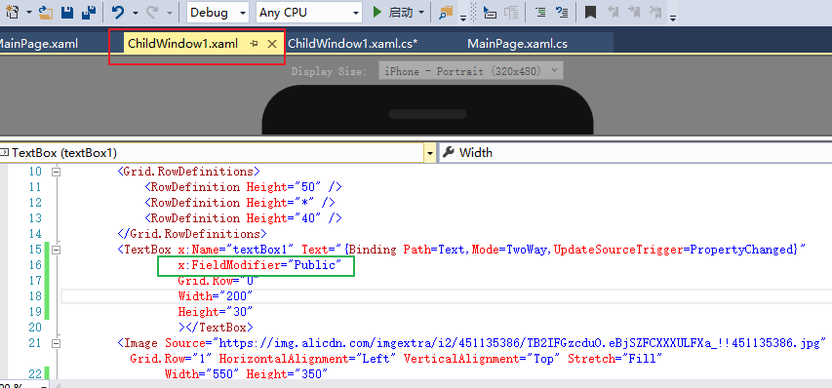The height and width of the screenshot is (388, 832).
Task: Click VerticalAlignment="Top" attribute text
Action: tap(483, 359)
